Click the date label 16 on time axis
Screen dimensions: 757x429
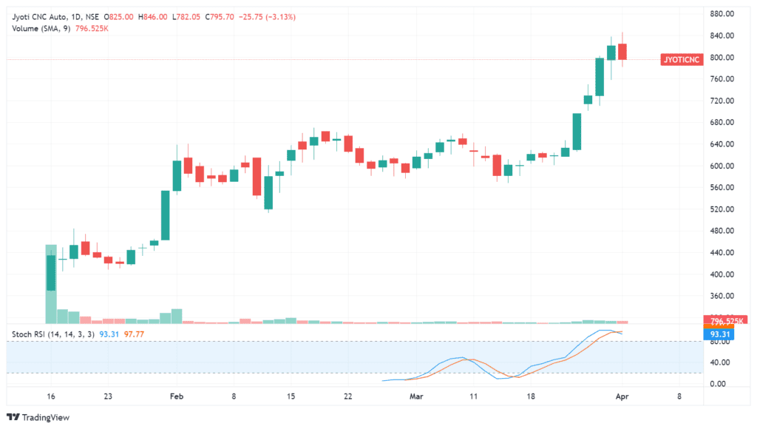51,396
